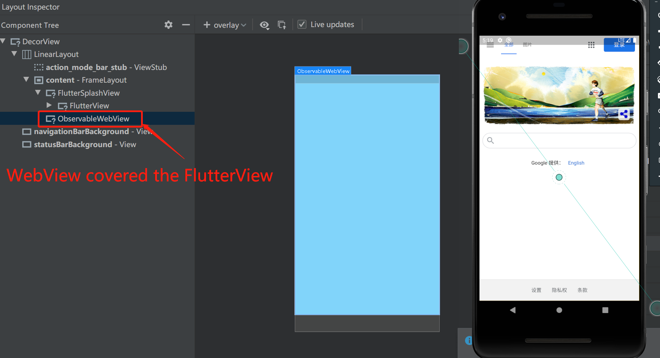Tap the blue 登录 sign-in button
This screenshot has width=660, height=358.
[619, 45]
